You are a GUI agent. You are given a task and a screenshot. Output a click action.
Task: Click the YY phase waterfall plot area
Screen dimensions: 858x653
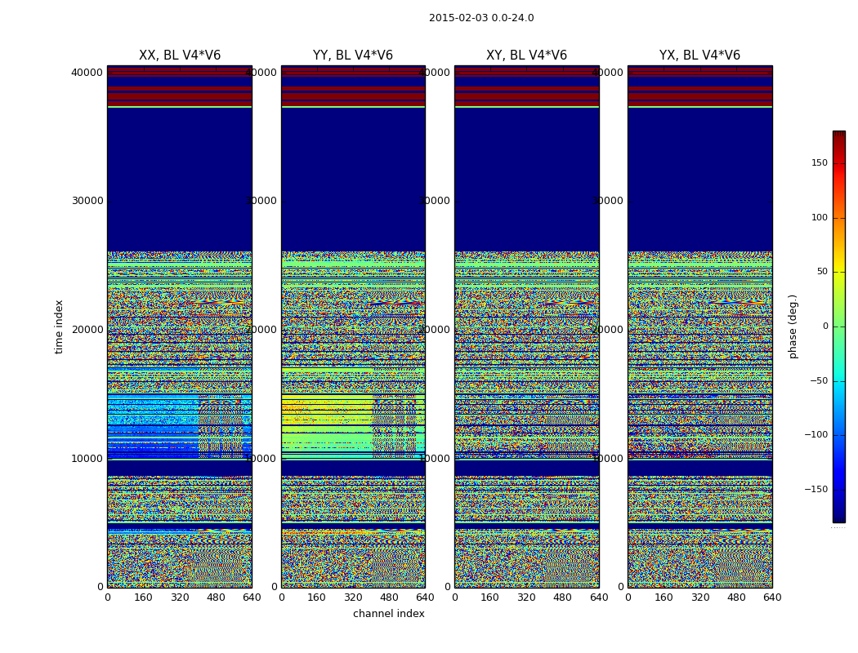tap(353, 326)
